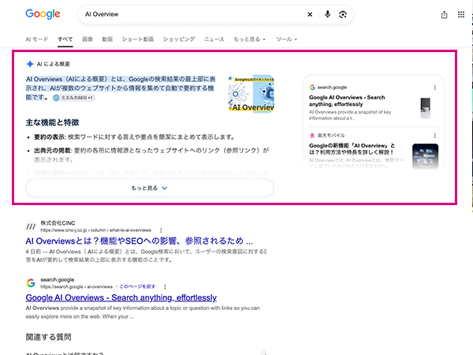Open more options for search.google result
The image size is (473, 355).
coord(165,286)
